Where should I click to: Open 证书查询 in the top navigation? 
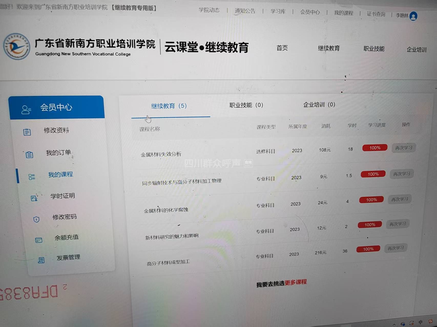[376, 14]
